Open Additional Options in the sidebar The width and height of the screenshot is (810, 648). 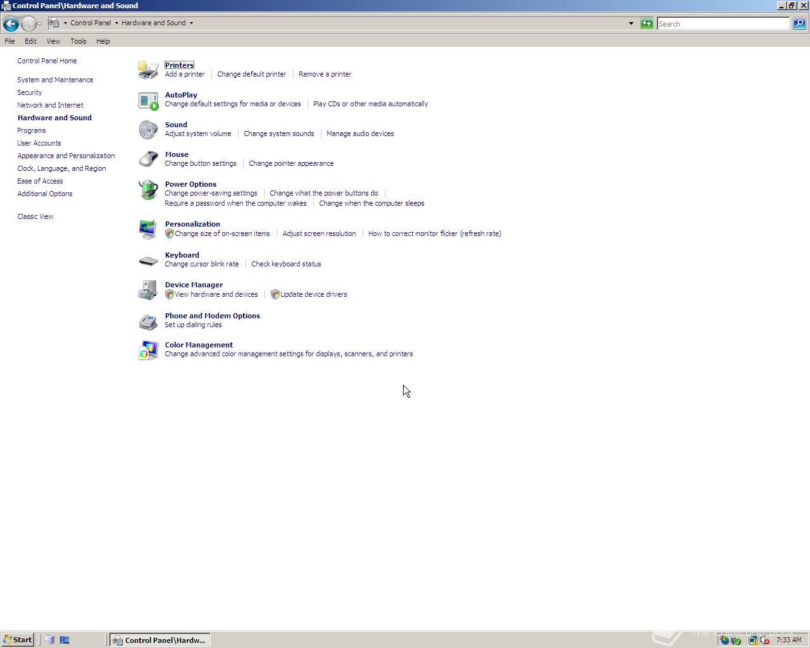tap(44, 194)
